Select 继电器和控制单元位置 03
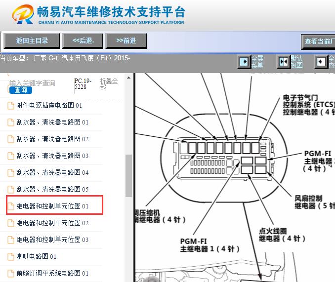 (52, 240)
